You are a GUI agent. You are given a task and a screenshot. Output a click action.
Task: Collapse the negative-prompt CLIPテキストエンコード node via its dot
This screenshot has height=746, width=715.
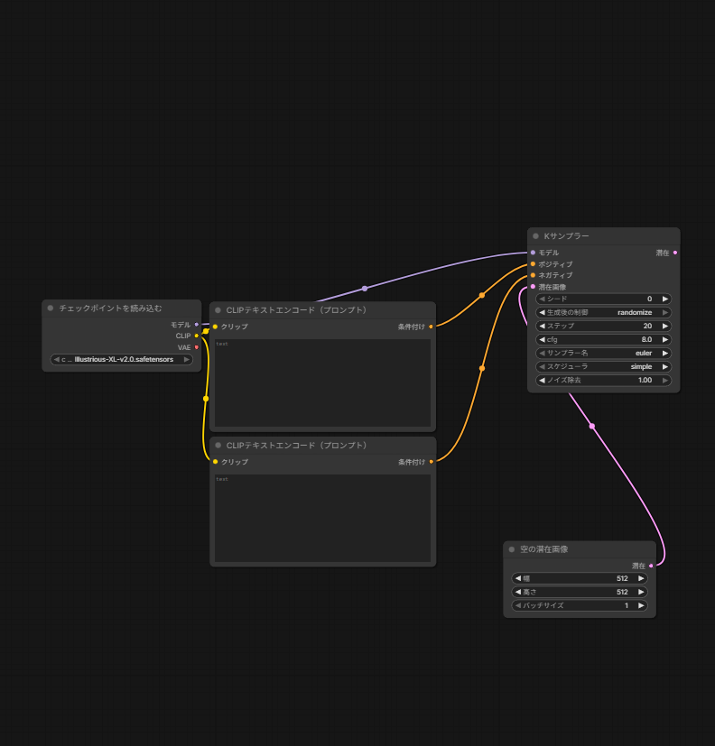(218, 446)
